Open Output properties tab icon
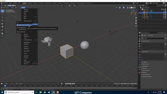The height and width of the screenshot is (94, 167). pos(139,41)
